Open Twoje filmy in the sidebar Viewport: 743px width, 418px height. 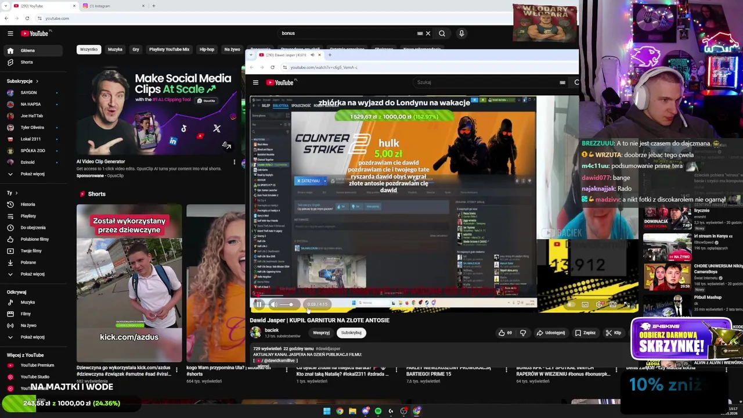32,251
